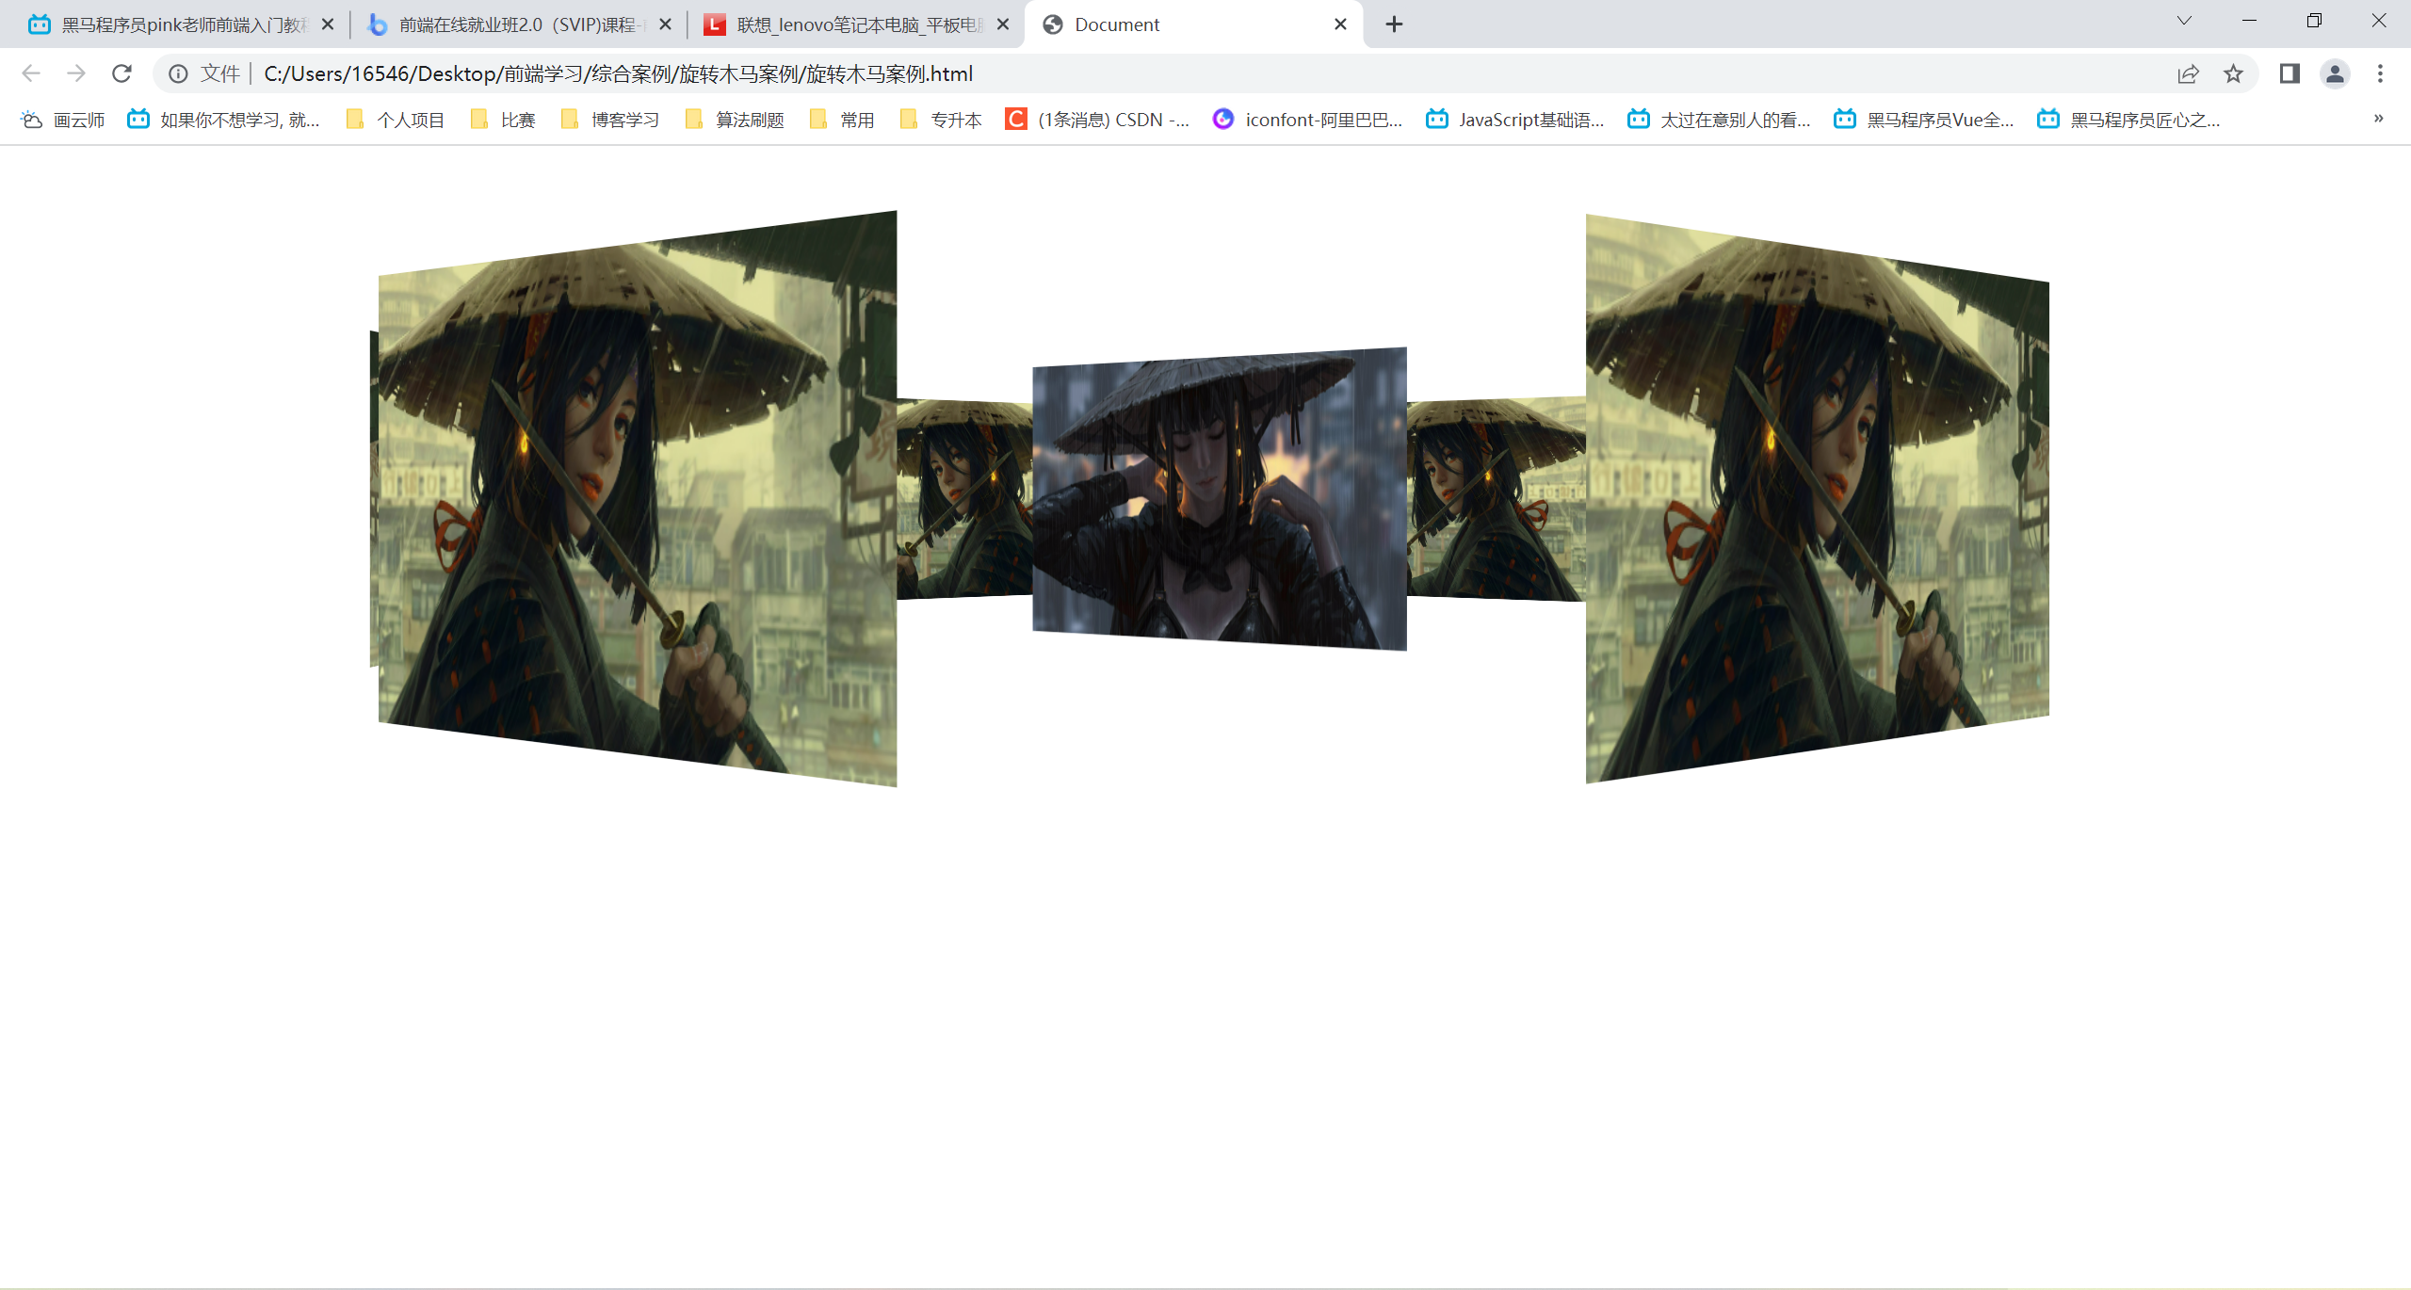The width and height of the screenshot is (2411, 1290).
Task: Show hidden bookmarks overflow chevron
Action: (2378, 119)
